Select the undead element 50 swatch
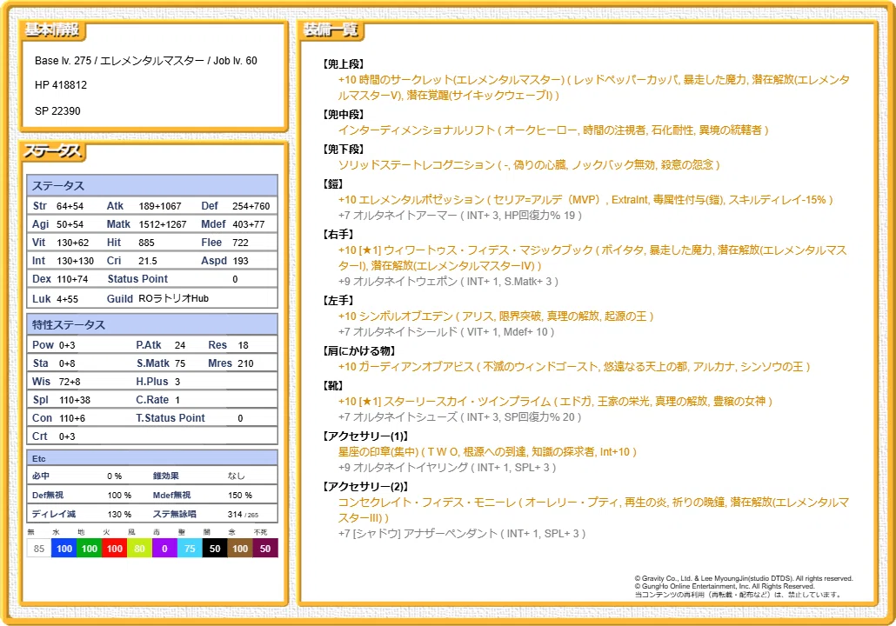Viewport: 896px width, 626px height. pyautogui.click(x=265, y=549)
